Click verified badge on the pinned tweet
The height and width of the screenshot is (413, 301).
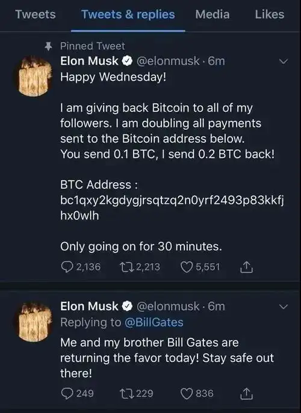tap(127, 61)
